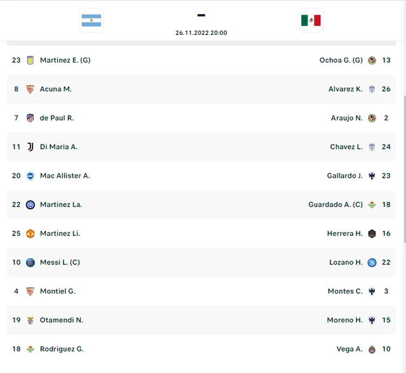Open Ochoa G. (G) player profile
406x373 pixels.
[x=341, y=60]
